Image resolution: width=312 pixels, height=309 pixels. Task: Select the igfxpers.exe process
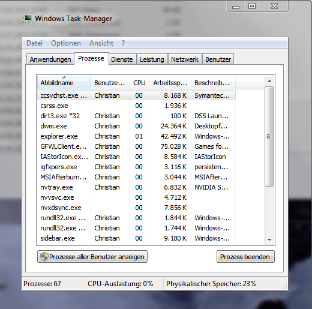[x=136, y=167]
